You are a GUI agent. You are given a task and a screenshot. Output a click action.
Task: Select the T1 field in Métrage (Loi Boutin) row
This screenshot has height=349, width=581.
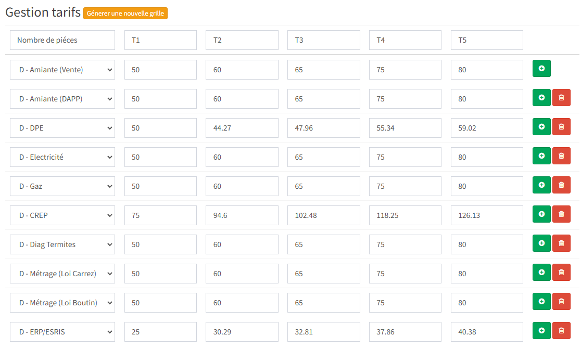[x=160, y=303]
